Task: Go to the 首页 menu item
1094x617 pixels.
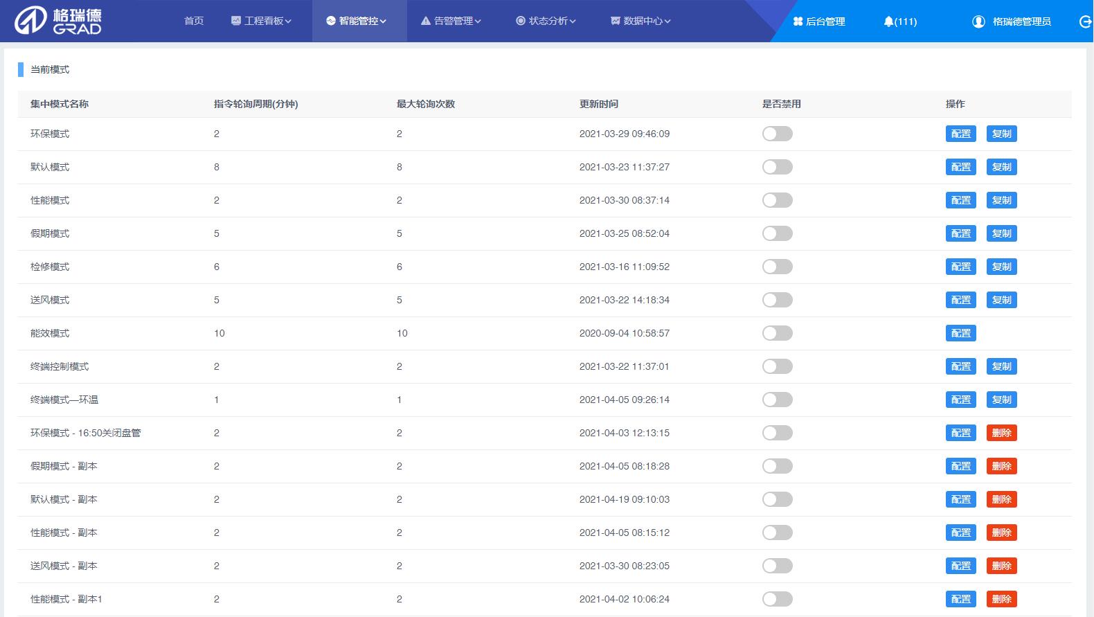Action: click(194, 21)
